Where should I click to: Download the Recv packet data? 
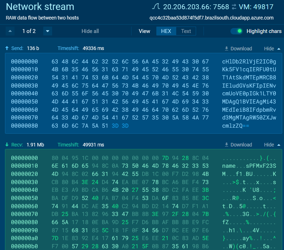coord(238,145)
